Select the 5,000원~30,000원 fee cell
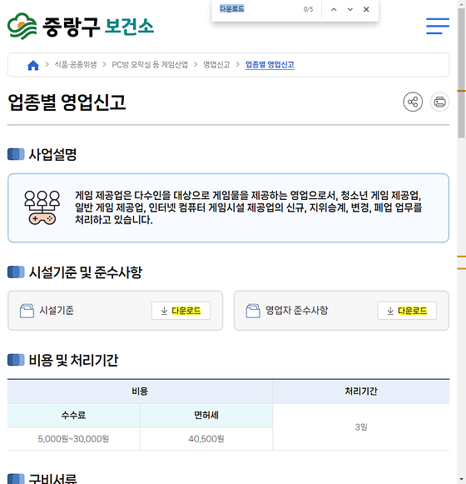Viewport: 466px width, 484px height. [73, 439]
